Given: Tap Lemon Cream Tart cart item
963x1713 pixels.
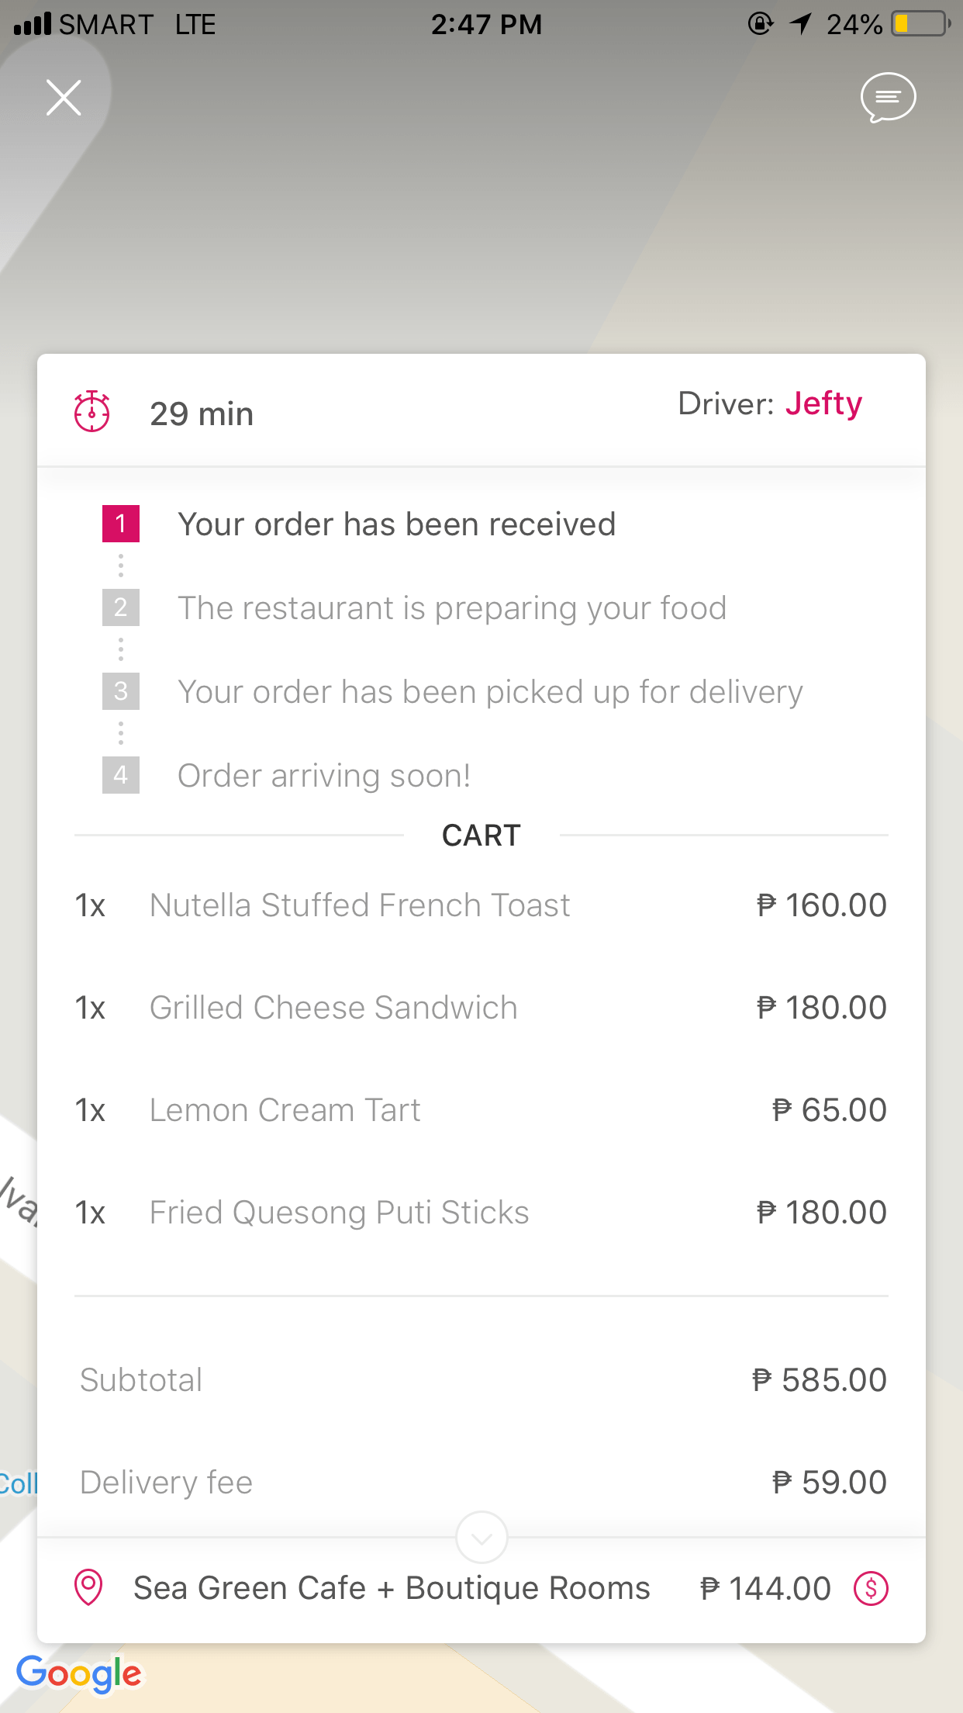Looking at the screenshot, I should pyautogui.click(x=285, y=1110).
